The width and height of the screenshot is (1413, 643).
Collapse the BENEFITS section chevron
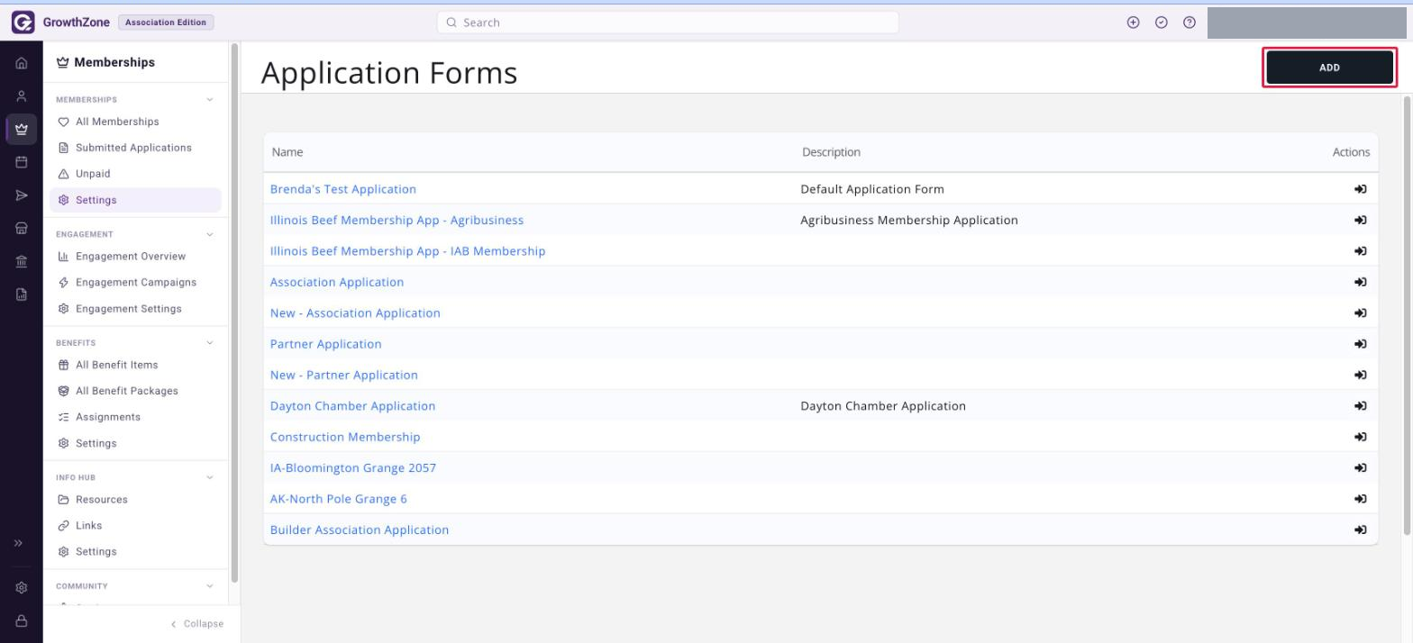pos(210,343)
